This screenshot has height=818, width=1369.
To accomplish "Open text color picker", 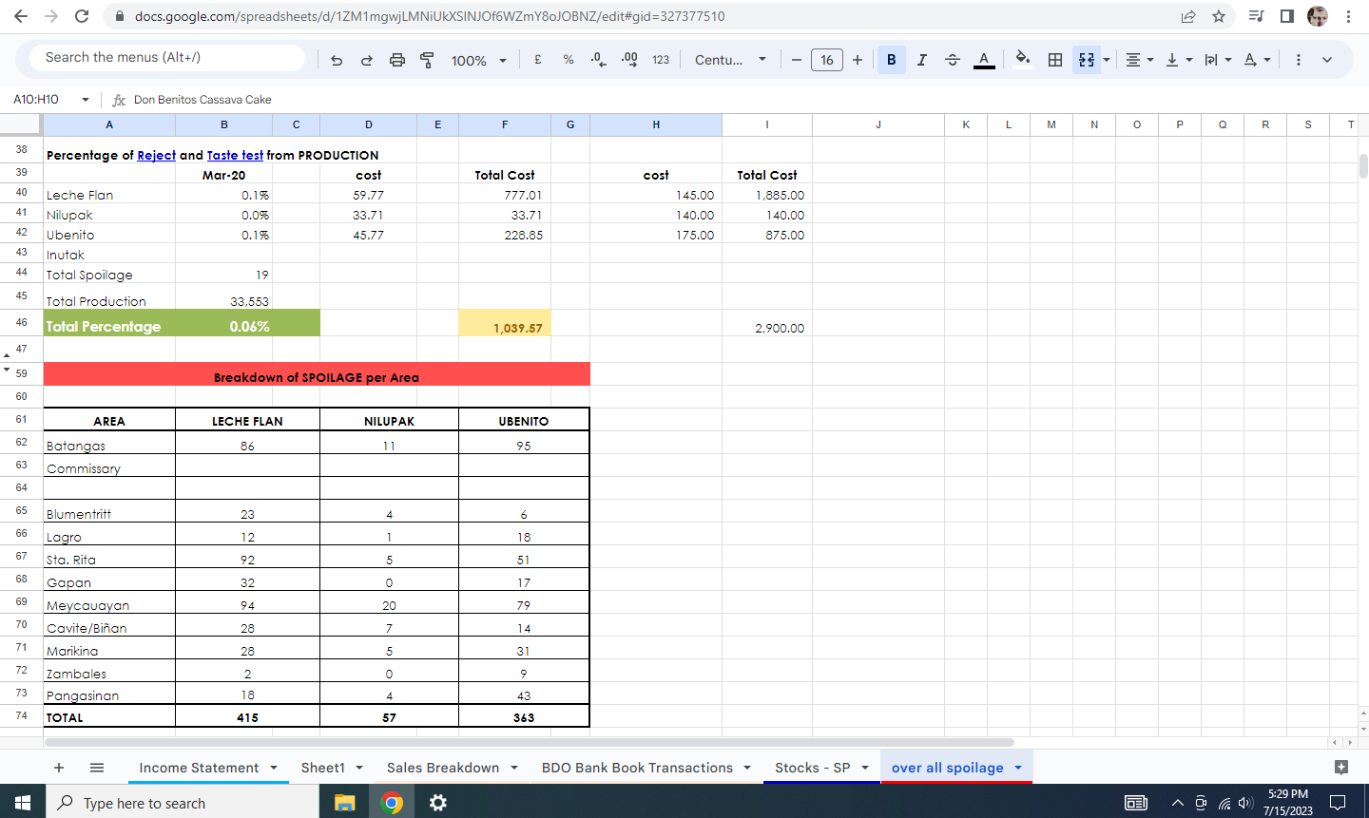I will 984,60.
